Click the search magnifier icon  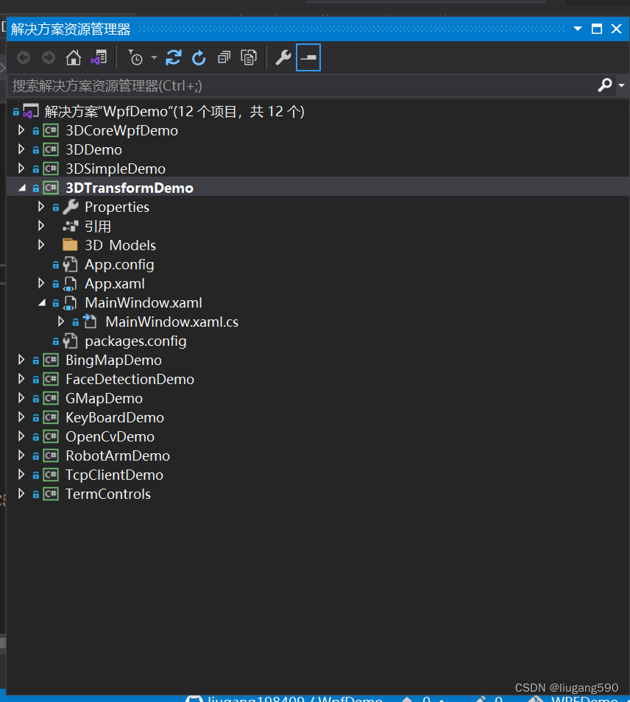click(x=604, y=85)
